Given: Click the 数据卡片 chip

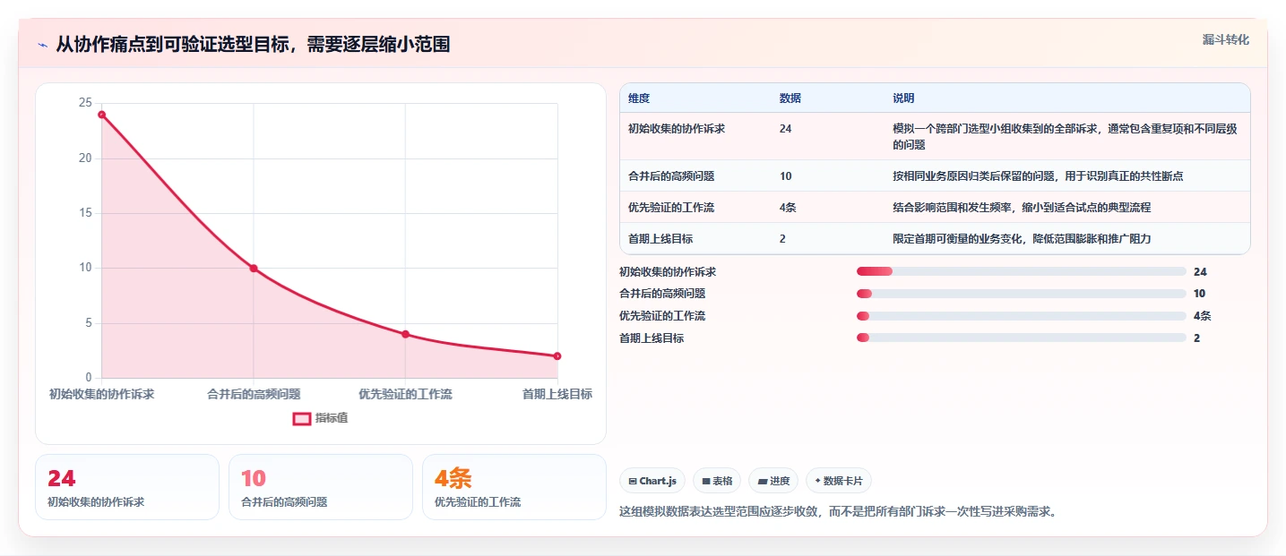Looking at the screenshot, I should pos(839,481).
